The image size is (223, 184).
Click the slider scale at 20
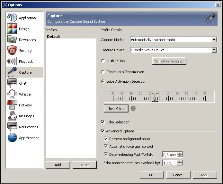click(x=177, y=98)
